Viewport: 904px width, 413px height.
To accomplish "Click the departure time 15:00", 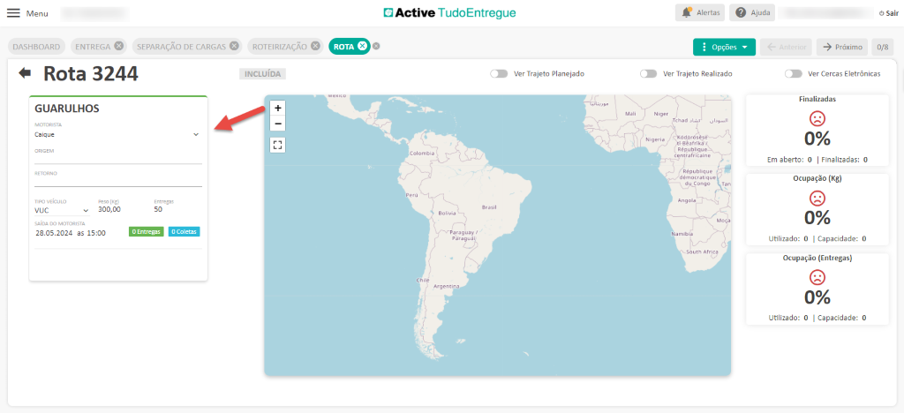I will pyautogui.click(x=96, y=233).
